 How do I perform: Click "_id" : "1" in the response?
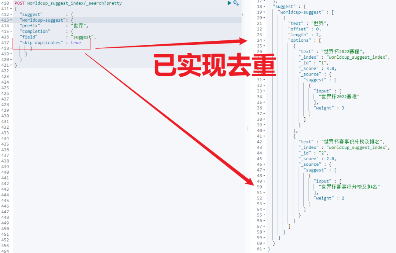pos(313,63)
